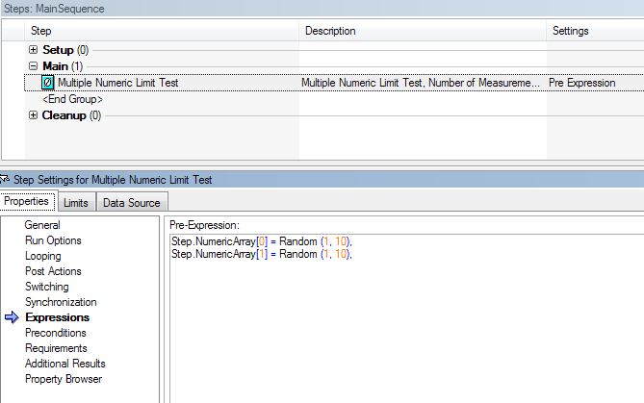644x403 pixels.
Task: Click the Multiple Numeric Limit Test step icon
Action: pyautogui.click(x=48, y=83)
